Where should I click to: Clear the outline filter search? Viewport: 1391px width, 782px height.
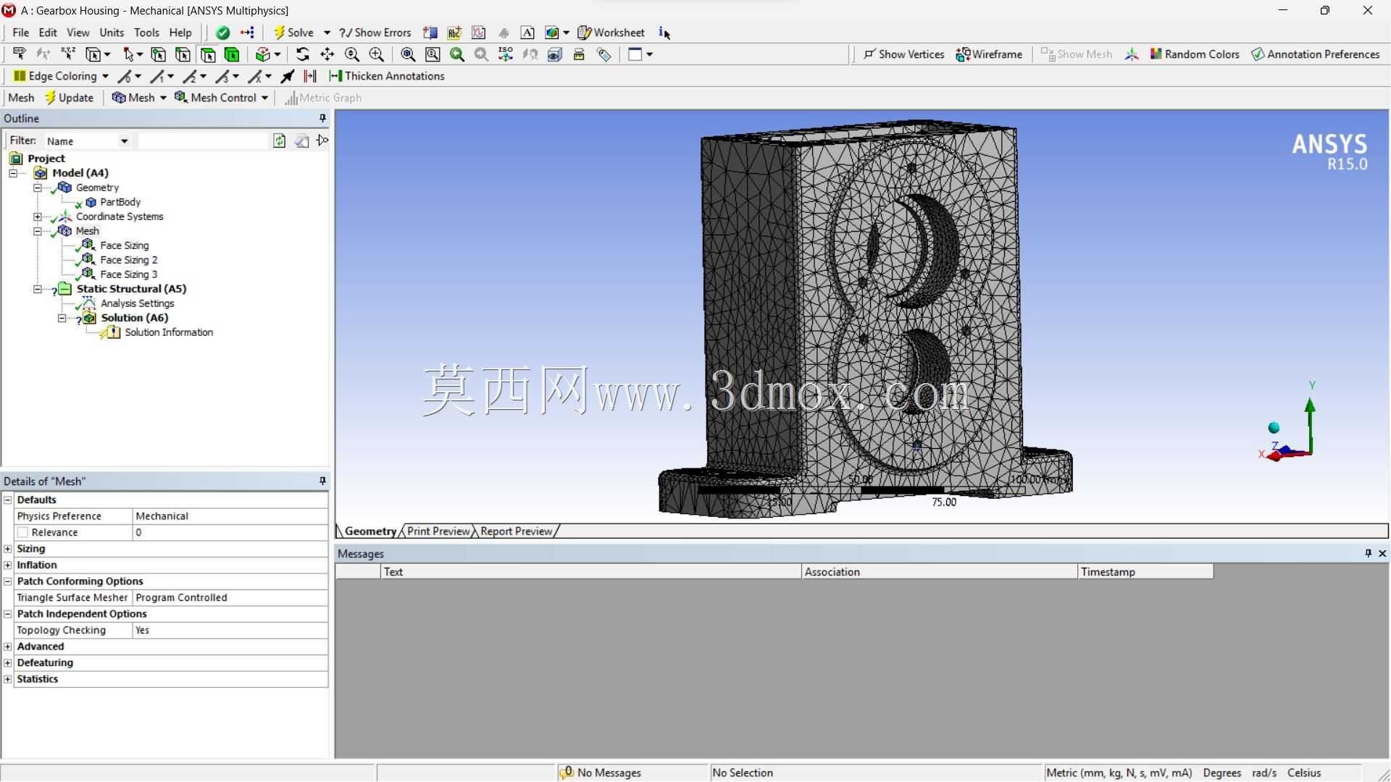[301, 140]
